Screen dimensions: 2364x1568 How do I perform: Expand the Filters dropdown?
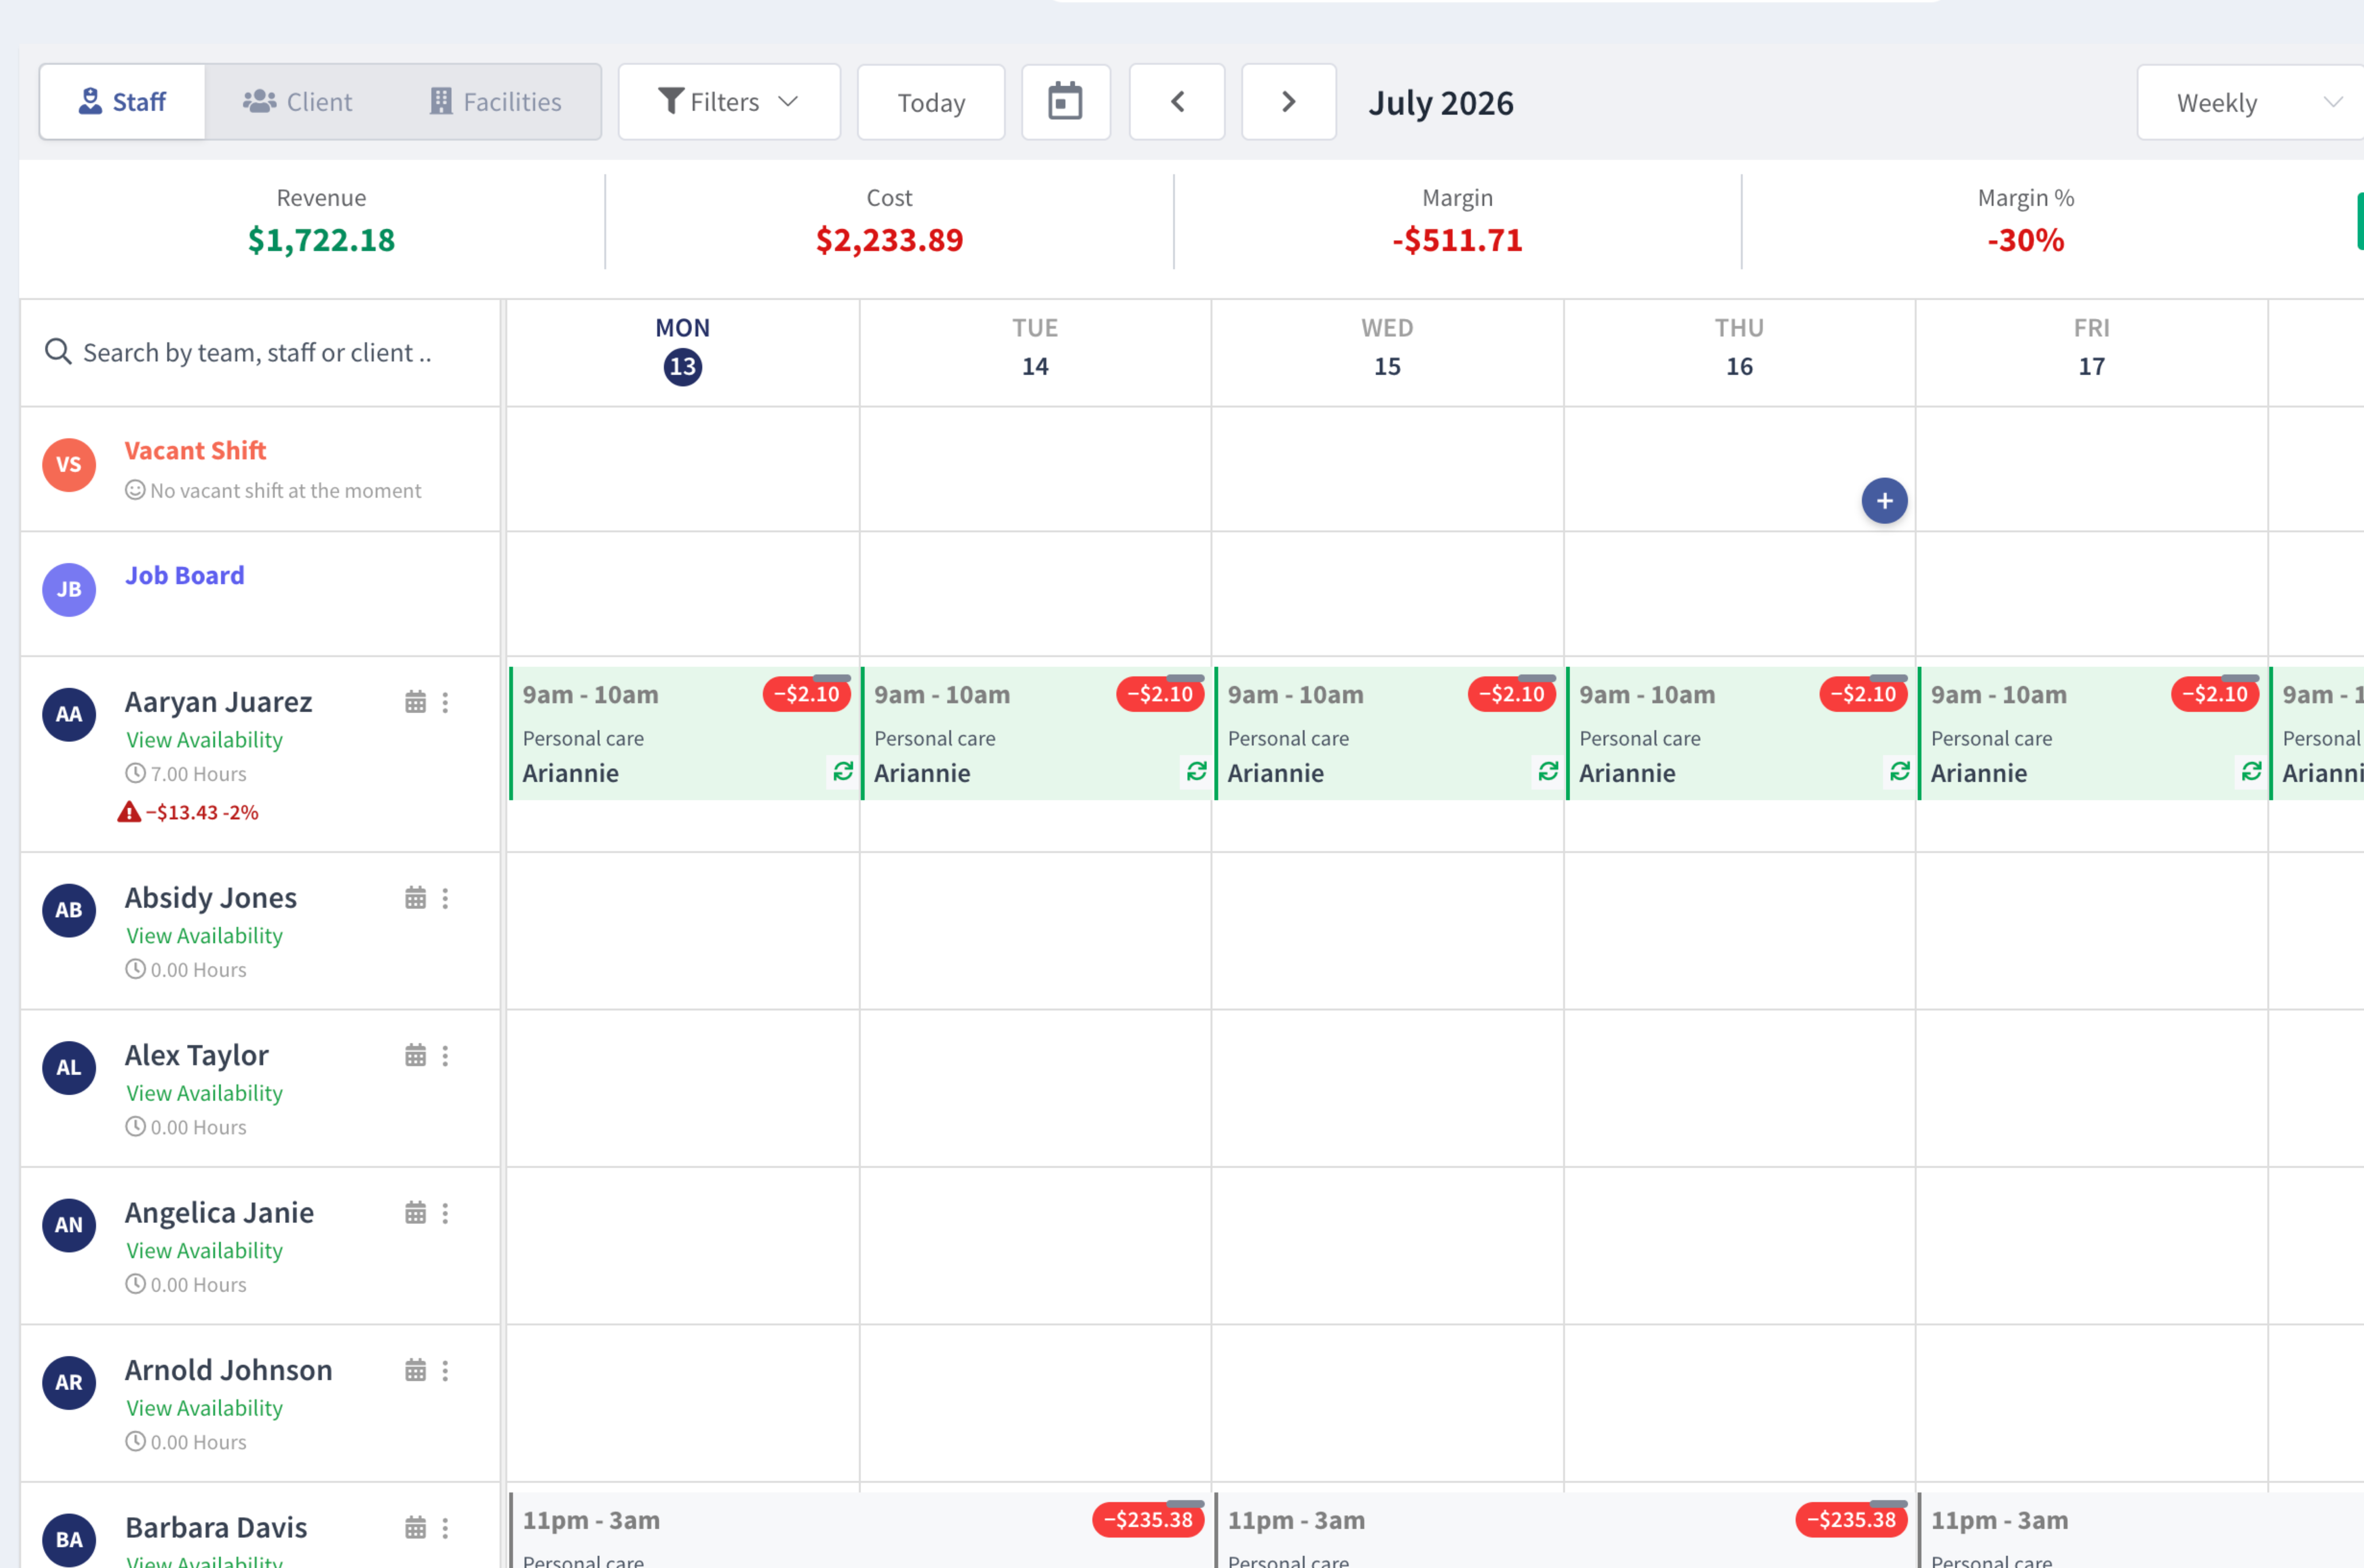(x=729, y=102)
